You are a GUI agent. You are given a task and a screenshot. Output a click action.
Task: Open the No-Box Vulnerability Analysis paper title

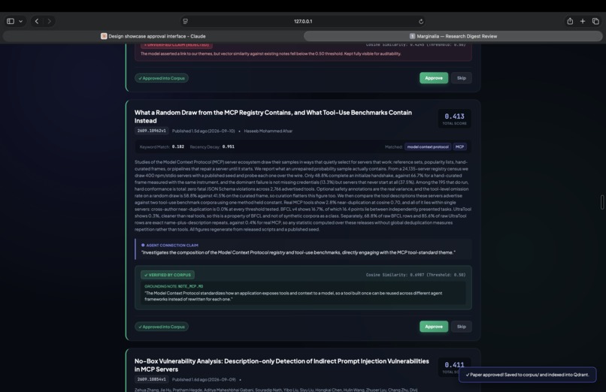281,365
